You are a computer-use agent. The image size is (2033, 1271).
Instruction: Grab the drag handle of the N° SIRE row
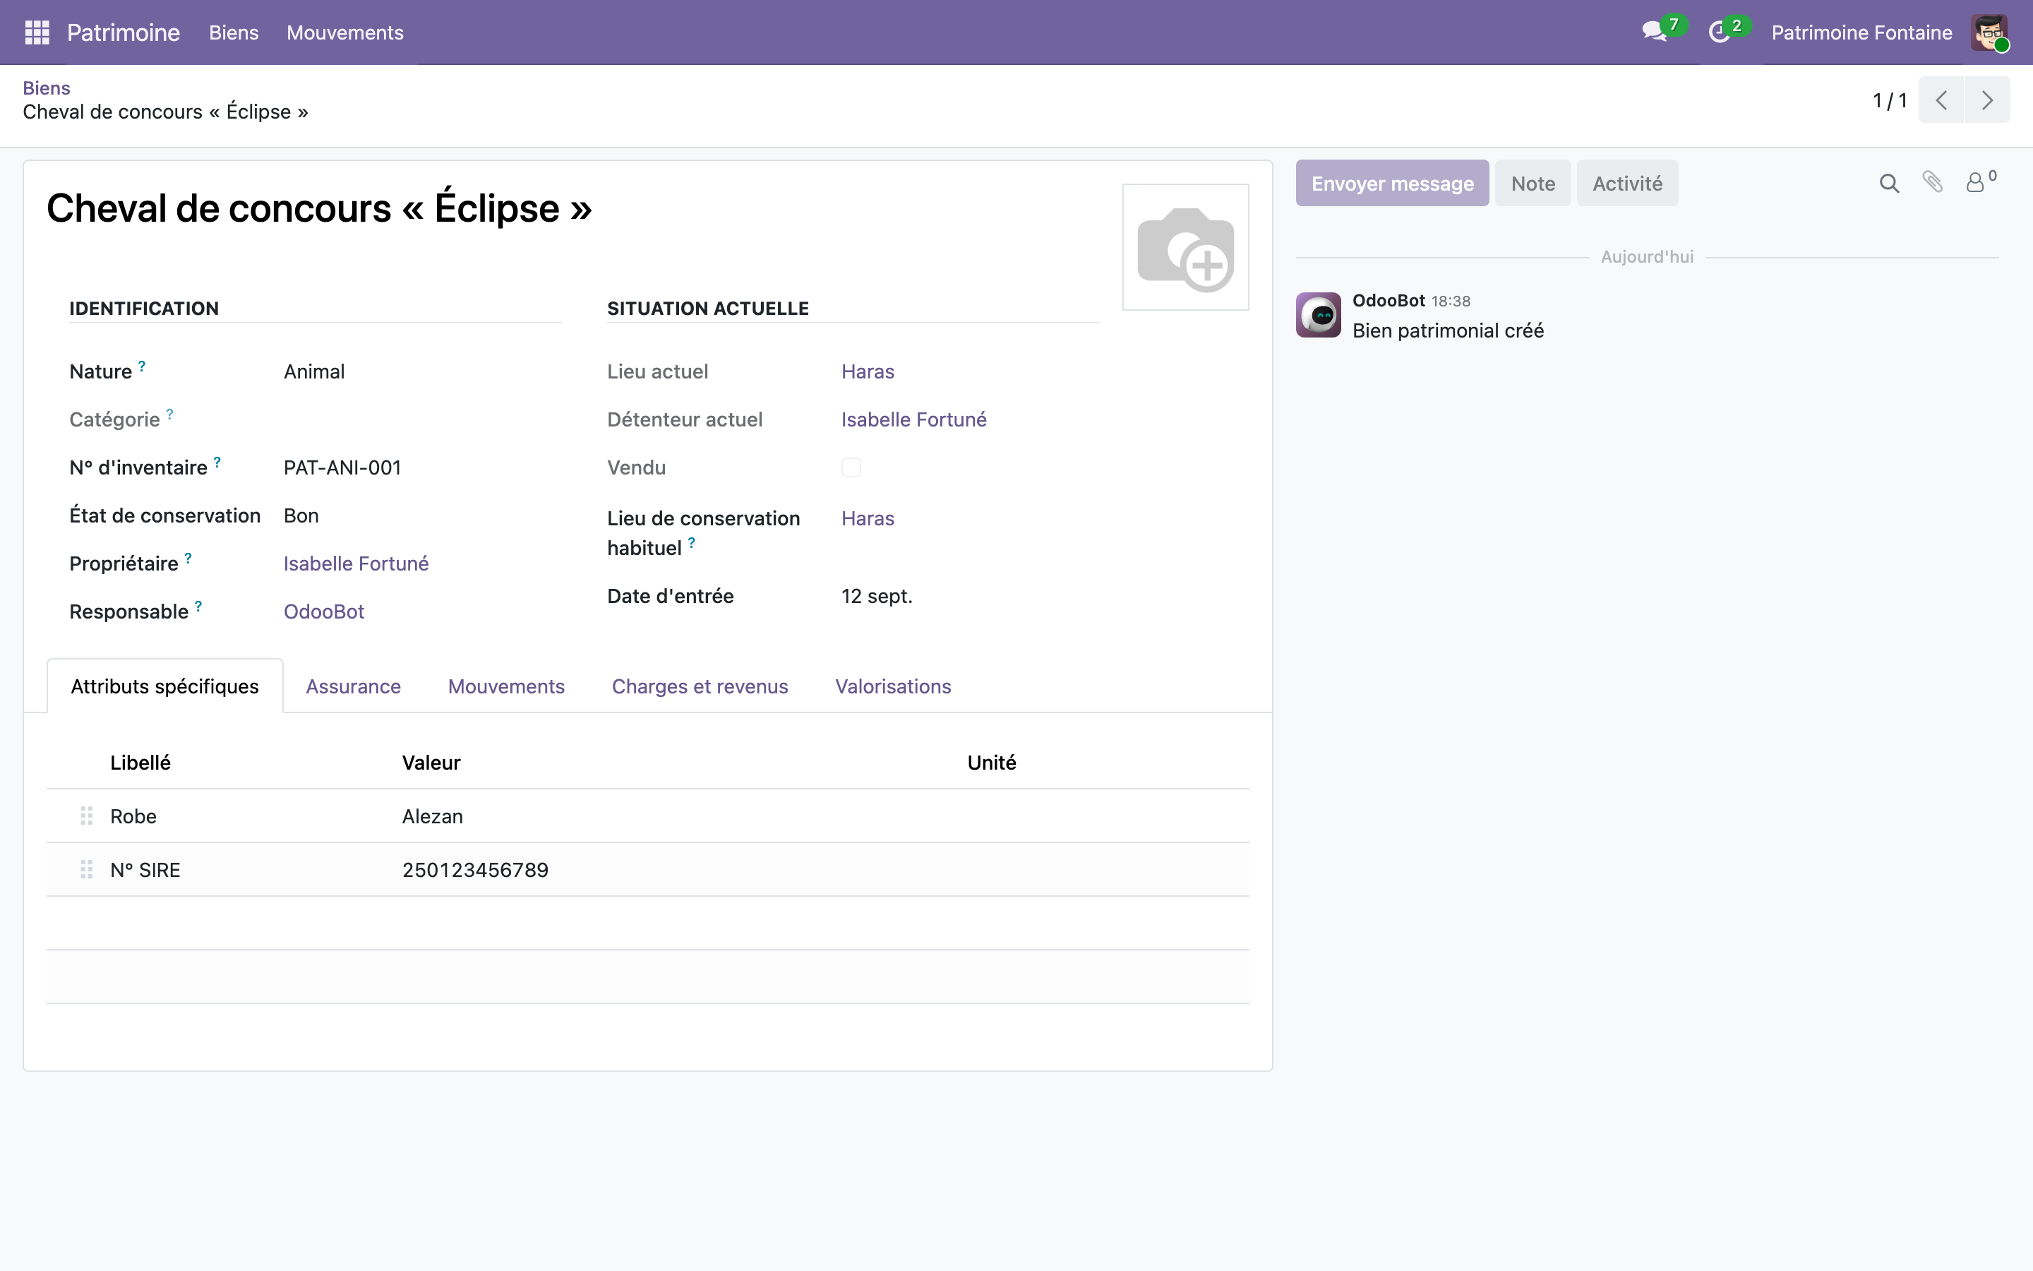click(85, 869)
